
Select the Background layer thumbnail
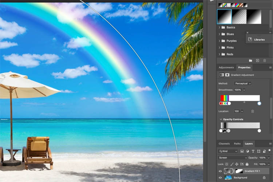point(228,178)
